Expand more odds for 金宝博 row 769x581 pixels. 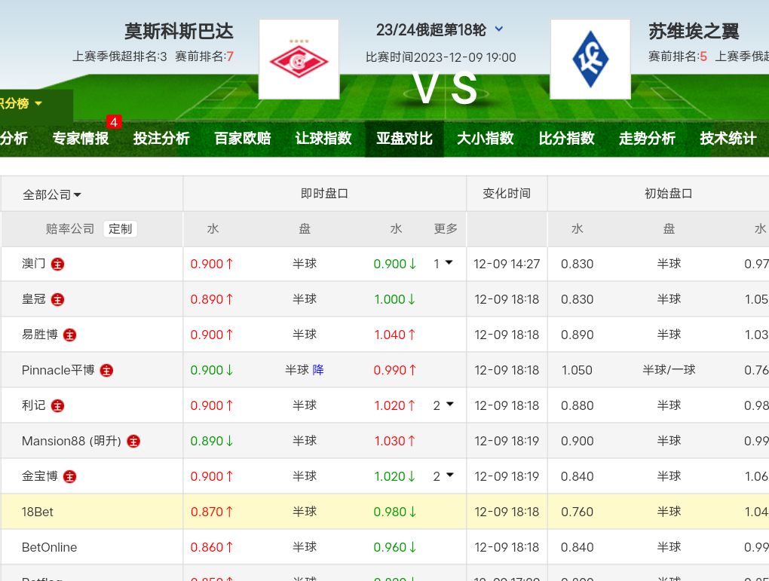(444, 476)
